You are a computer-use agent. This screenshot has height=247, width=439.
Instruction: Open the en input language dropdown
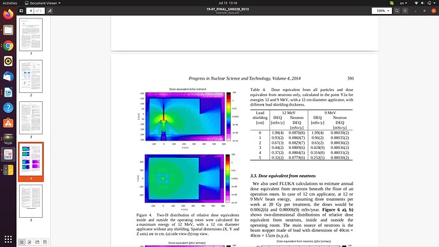coord(403,3)
